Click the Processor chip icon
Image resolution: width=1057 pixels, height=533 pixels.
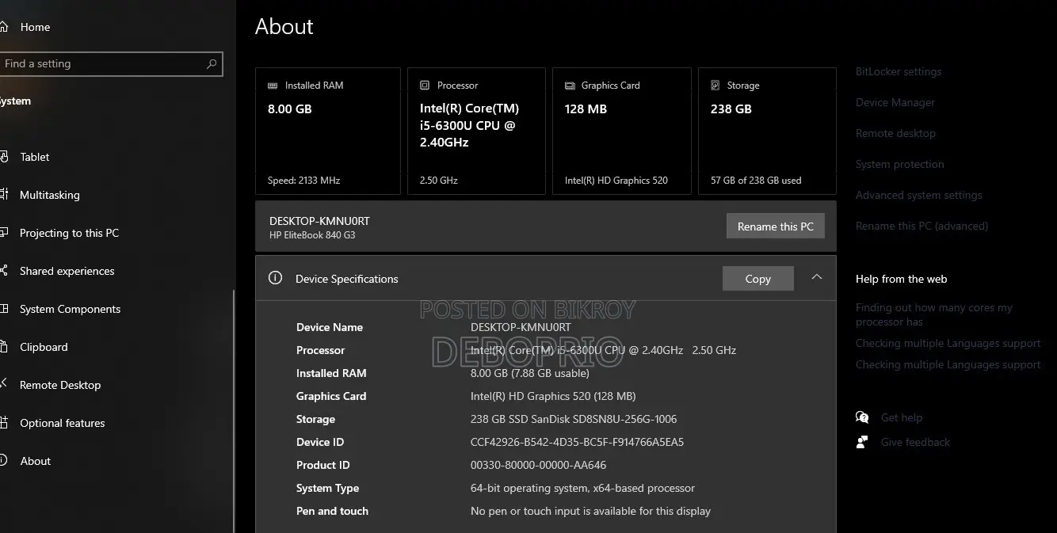[x=424, y=86]
